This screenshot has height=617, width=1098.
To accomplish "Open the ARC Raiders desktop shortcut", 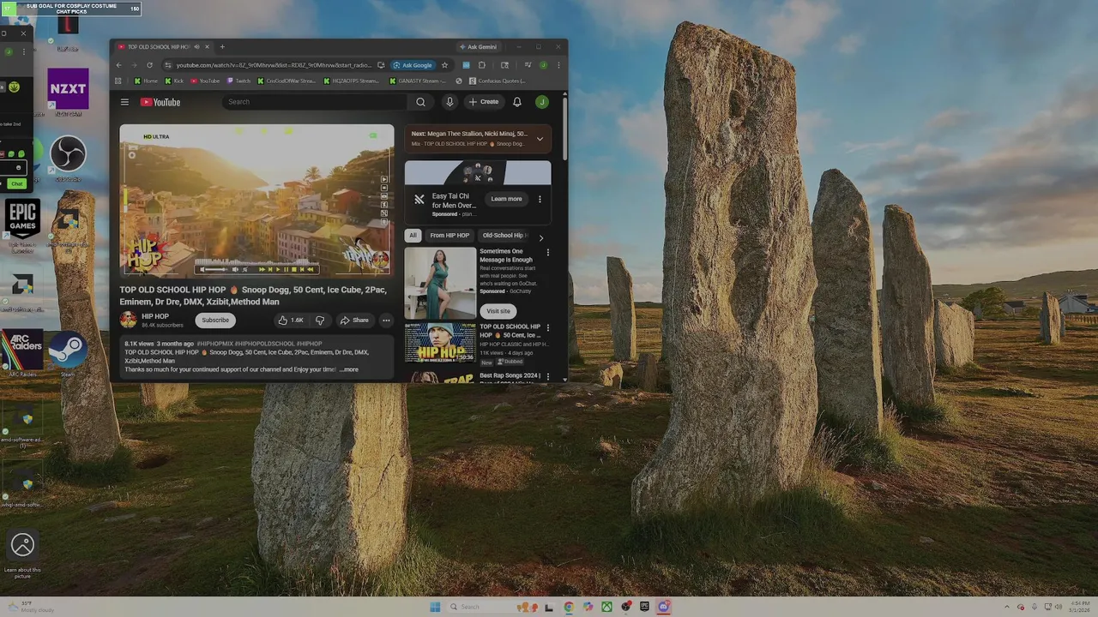I will coord(22,353).
